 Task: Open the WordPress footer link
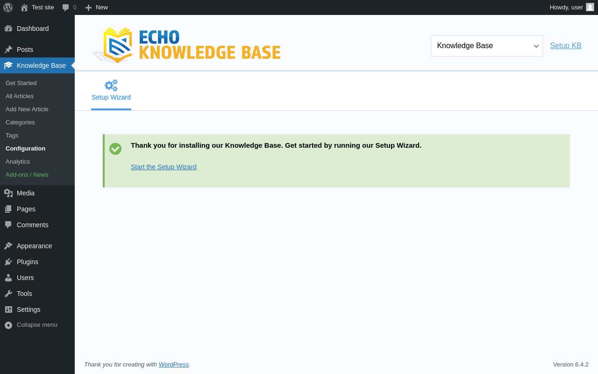[x=174, y=364]
